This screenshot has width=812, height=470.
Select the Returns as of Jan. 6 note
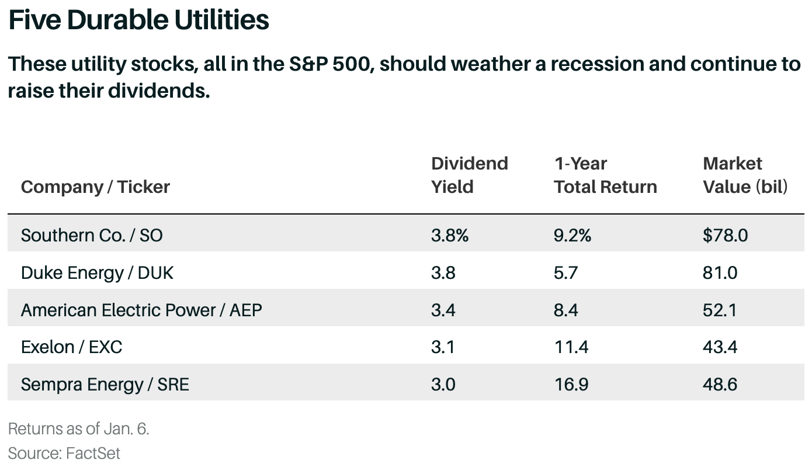[x=79, y=428]
